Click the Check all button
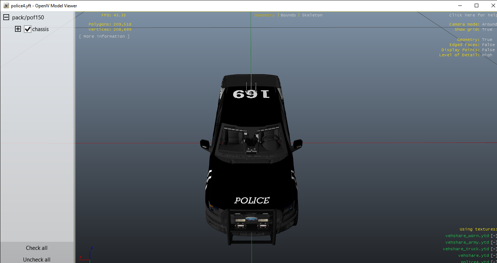497x263 pixels. coord(37,248)
